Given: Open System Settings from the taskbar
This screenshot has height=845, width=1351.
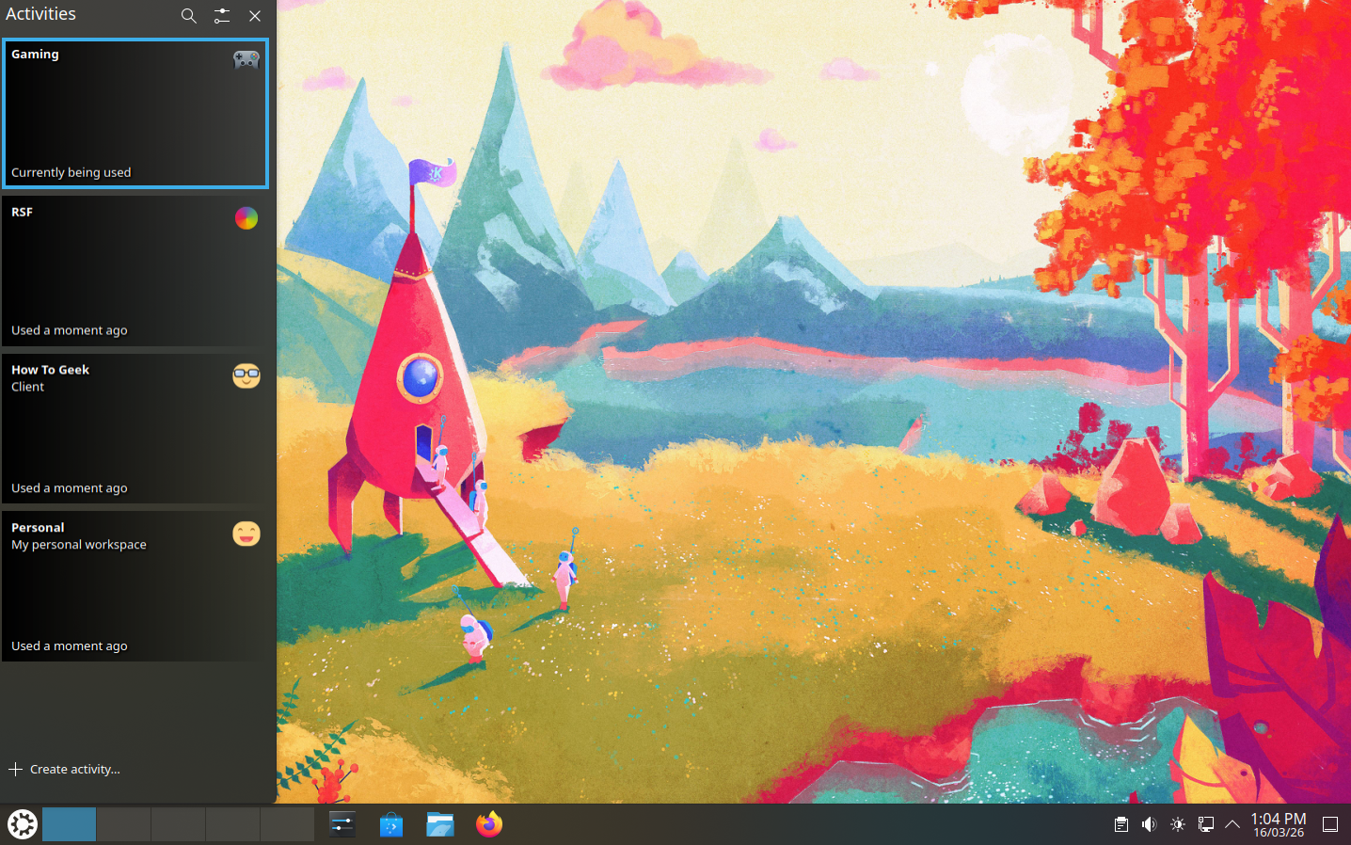Looking at the screenshot, I should [342, 824].
